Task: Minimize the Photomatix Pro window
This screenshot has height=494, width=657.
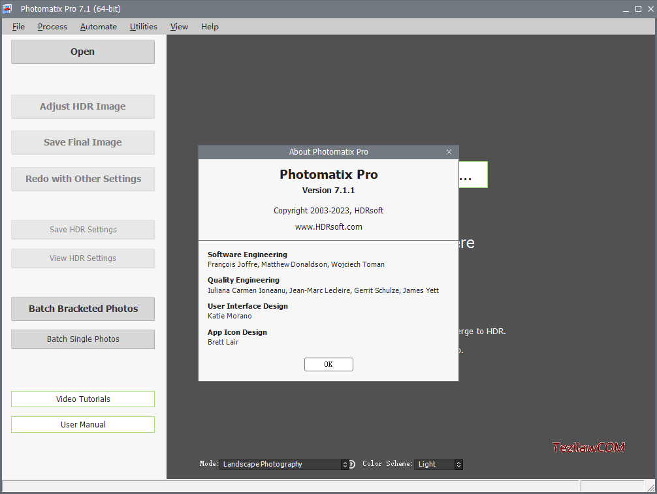Action: tap(626, 8)
